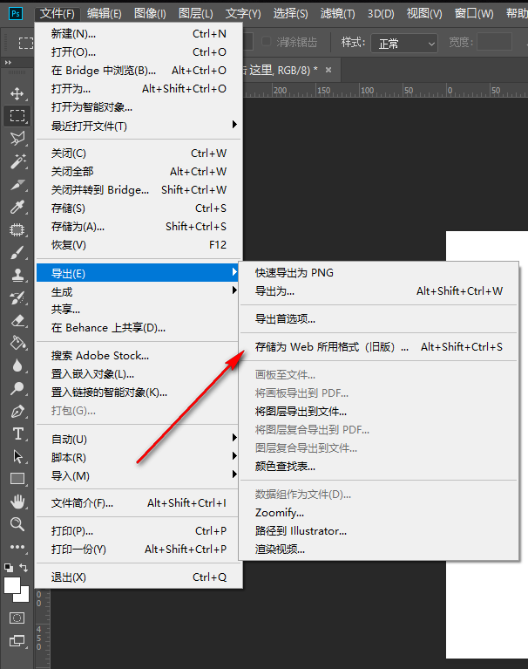Choose 颜色查找表... export option
The width and height of the screenshot is (528, 669).
(x=378, y=467)
